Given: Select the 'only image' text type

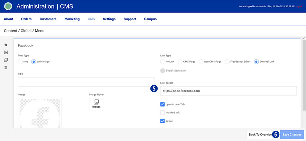Looking at the screenshot, I should (34, 62).
